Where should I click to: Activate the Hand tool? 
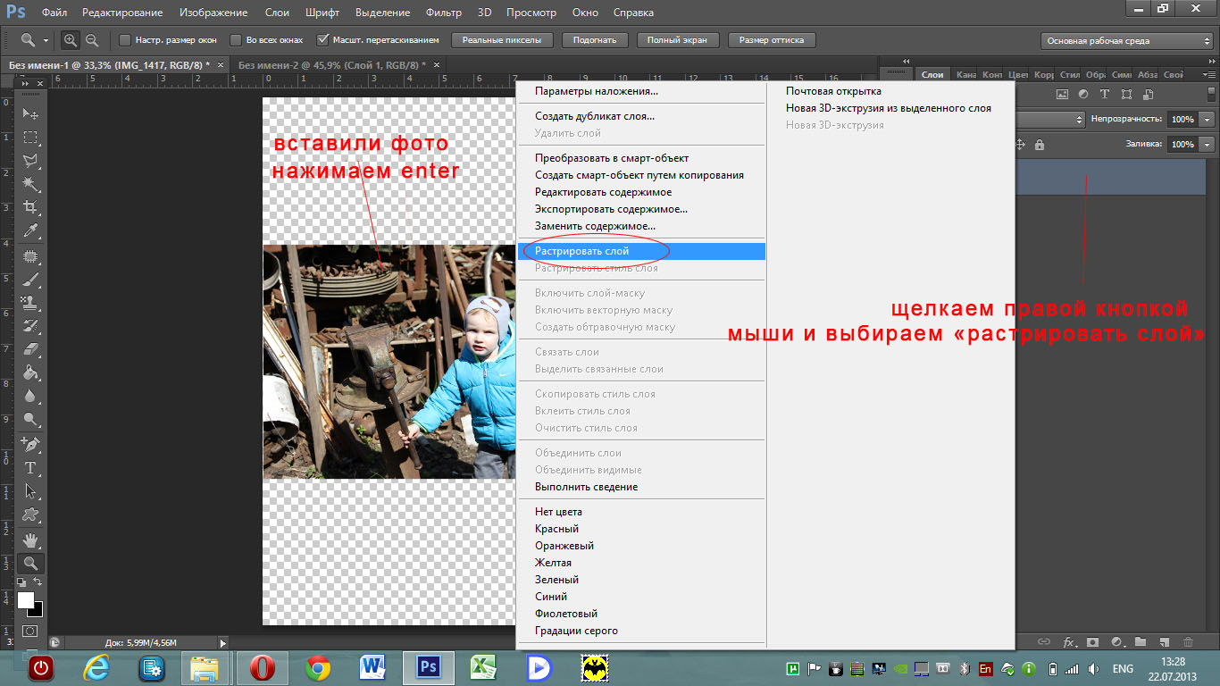tap(30, 540)
